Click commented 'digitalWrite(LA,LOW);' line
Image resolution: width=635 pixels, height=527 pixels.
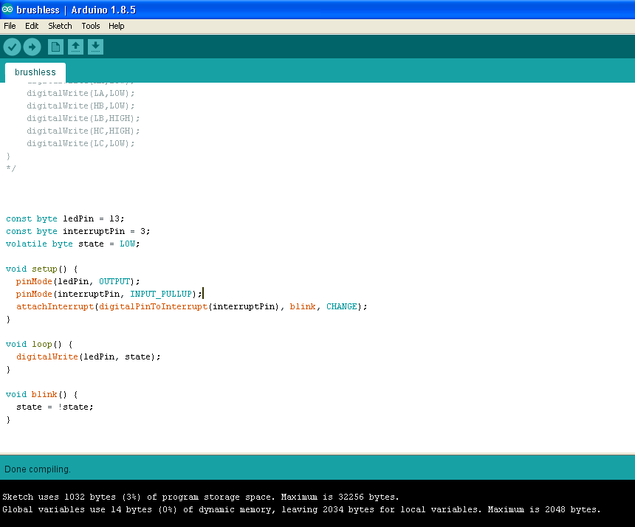pyautogui.click(x=80, y=93)
